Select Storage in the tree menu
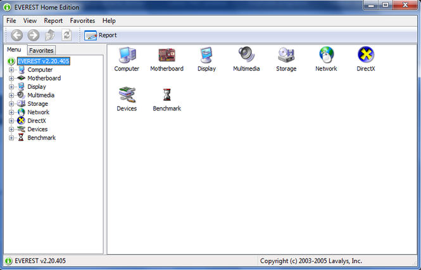This screenshot has width=421, height=270. pyautogui.click(x=37, y=104)
